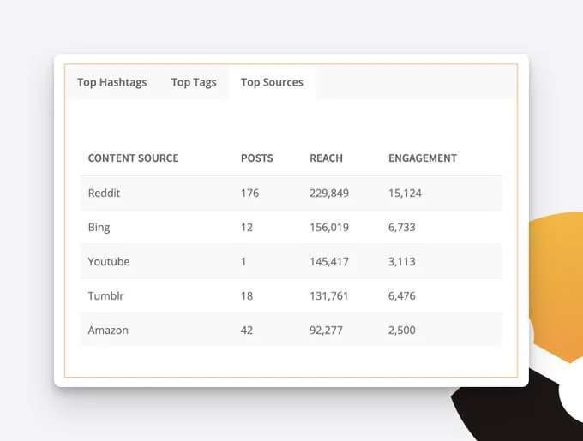Click Youtube posts count 1
Screen dimensions: 583x441
pos(243,262)
